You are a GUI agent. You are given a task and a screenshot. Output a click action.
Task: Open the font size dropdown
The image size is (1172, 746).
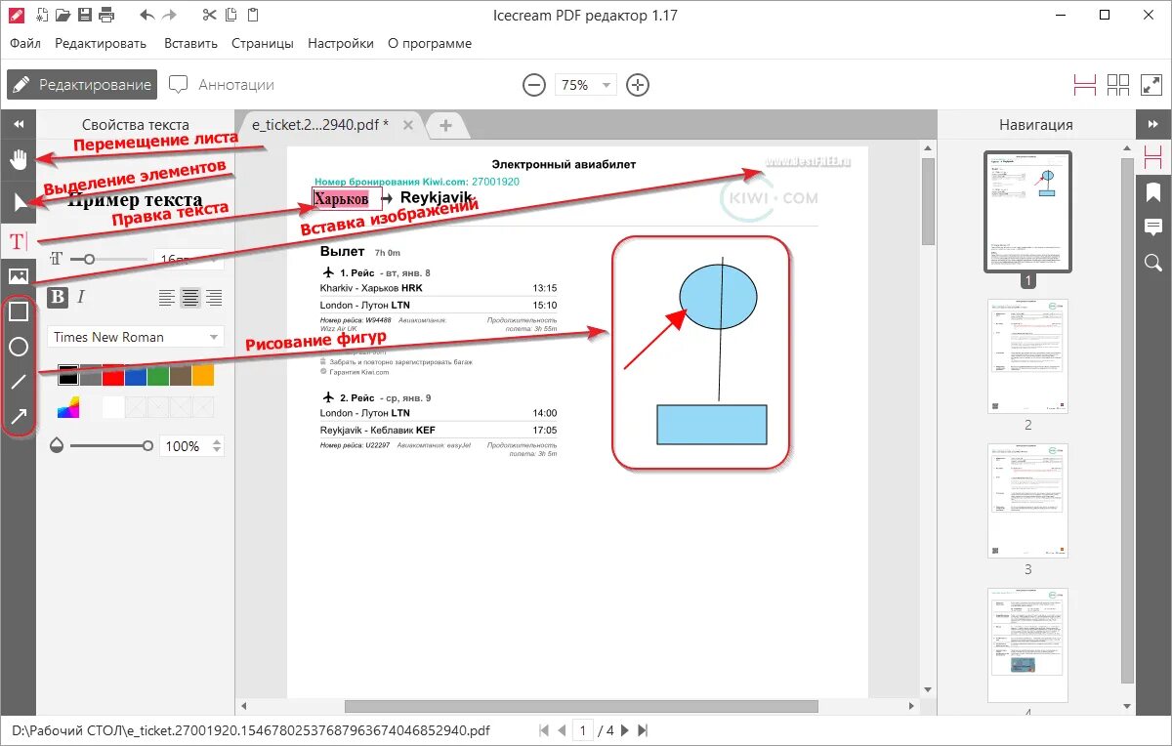(x=188, y=260)
